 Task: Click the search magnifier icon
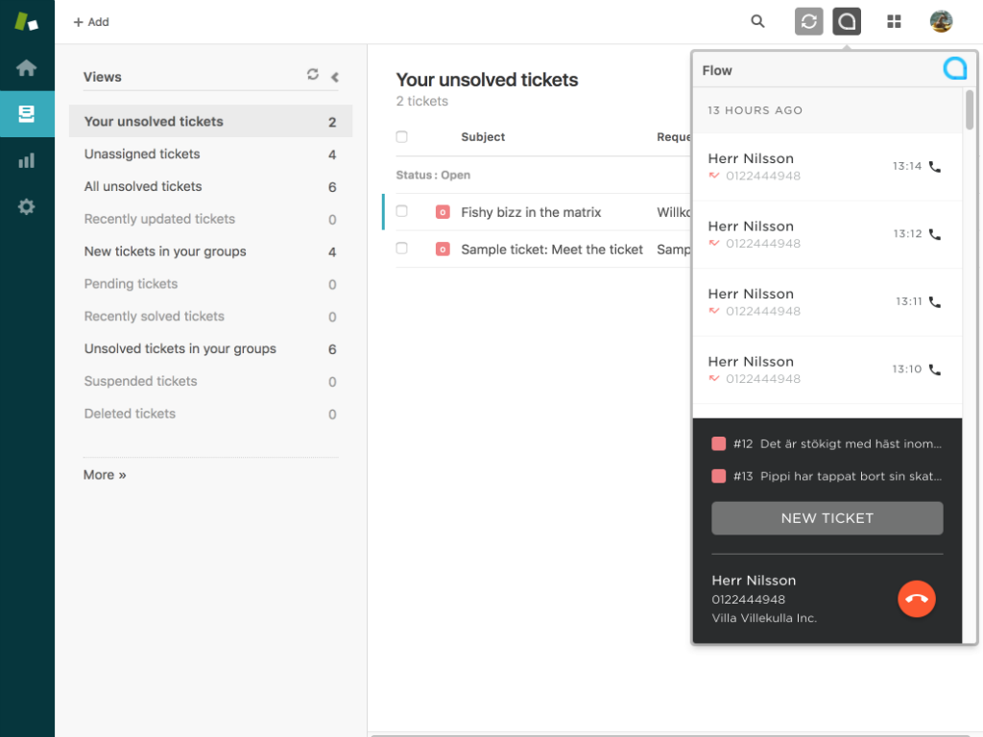757,21
